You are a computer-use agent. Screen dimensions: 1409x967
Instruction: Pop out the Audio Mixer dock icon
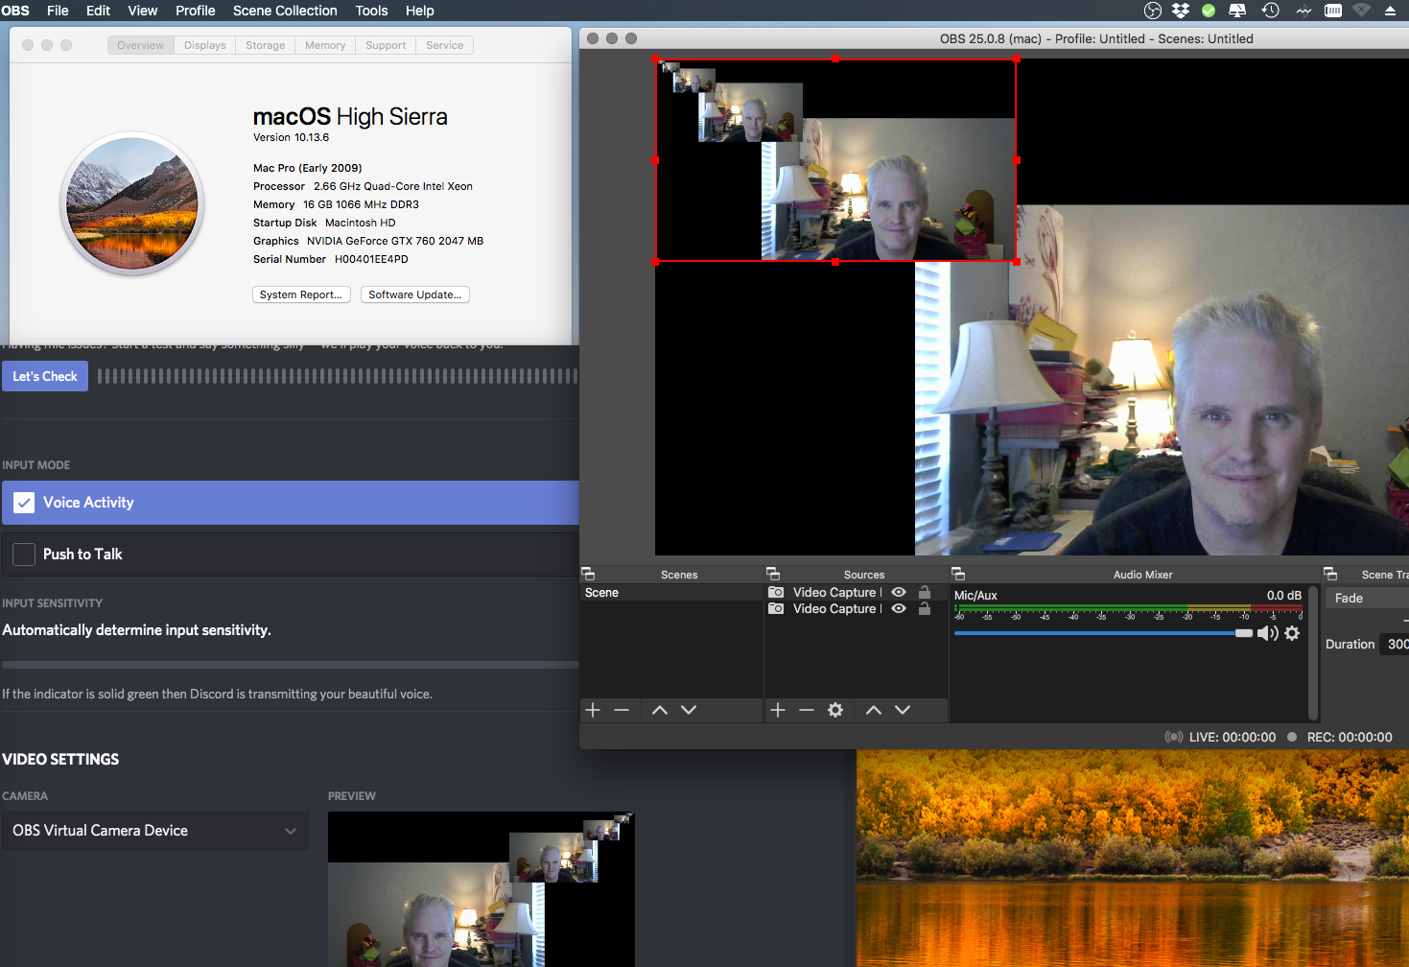click(x=958, y=574)
